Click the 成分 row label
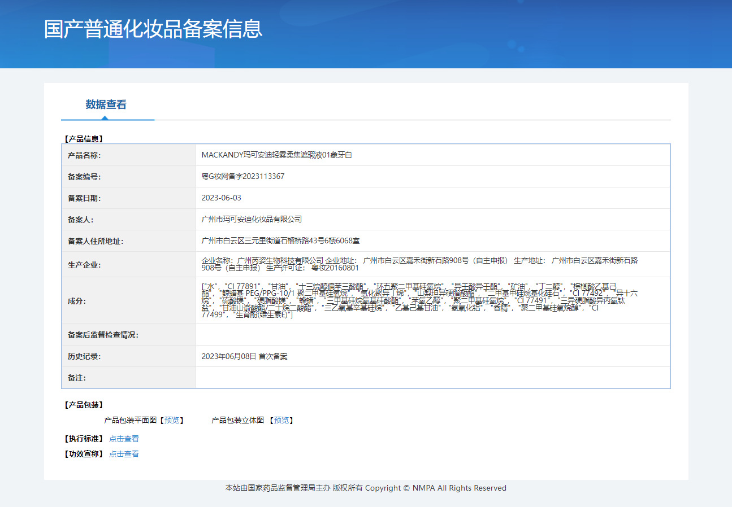This screenshot has height=507, width=732. [x=77, y=301]
